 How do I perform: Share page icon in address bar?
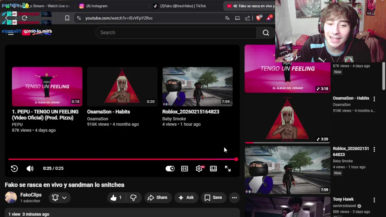[x=248, y=18]
